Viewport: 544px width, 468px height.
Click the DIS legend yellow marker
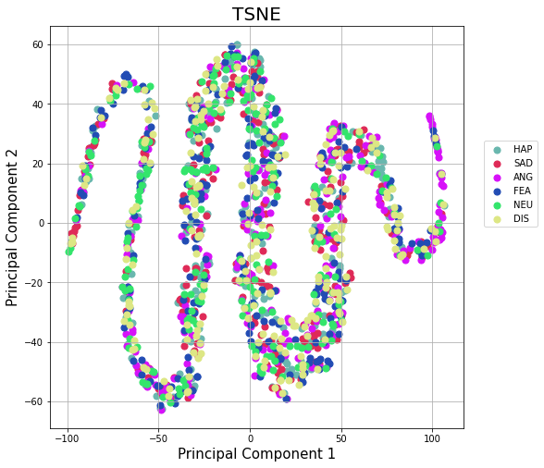pyautogui.click(x=497, y=219)
